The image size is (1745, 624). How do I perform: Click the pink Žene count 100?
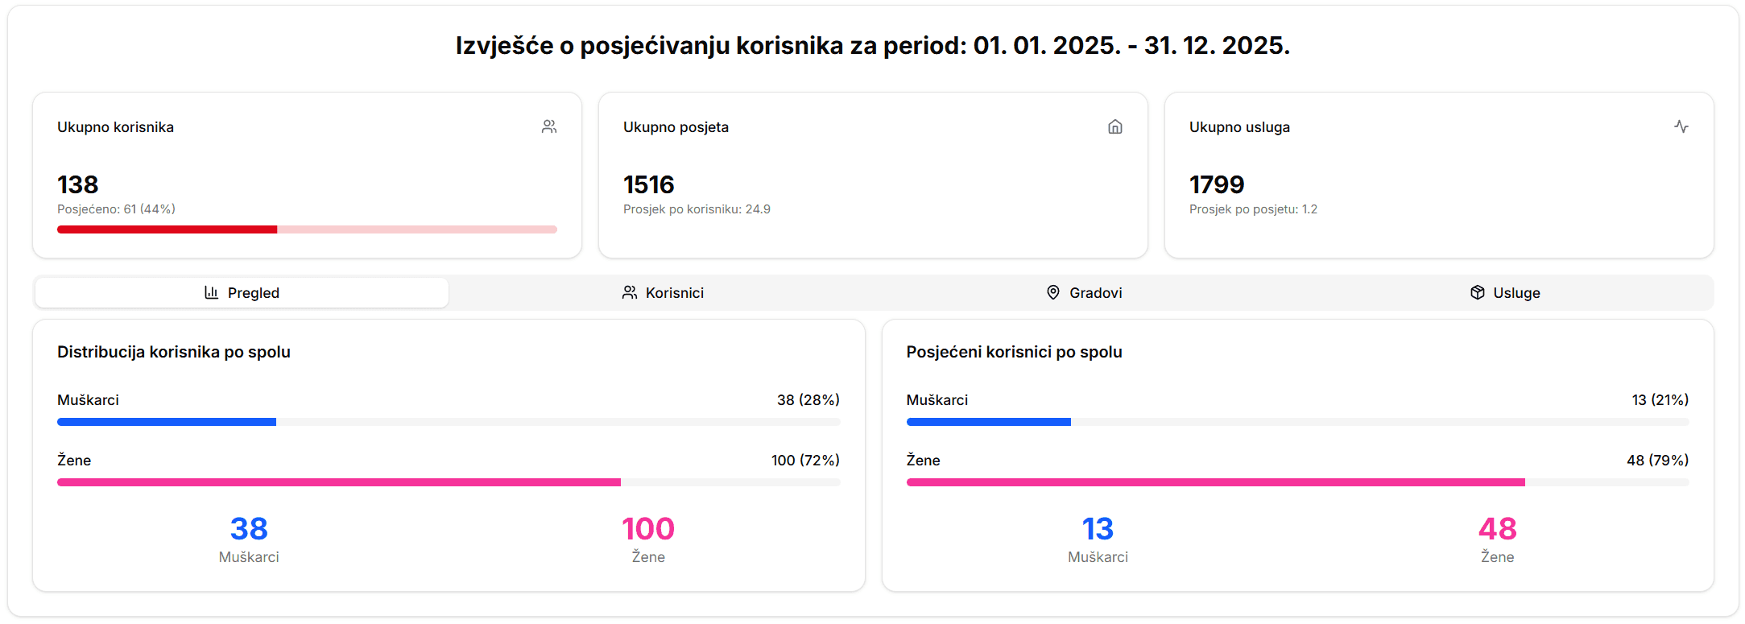647,528
